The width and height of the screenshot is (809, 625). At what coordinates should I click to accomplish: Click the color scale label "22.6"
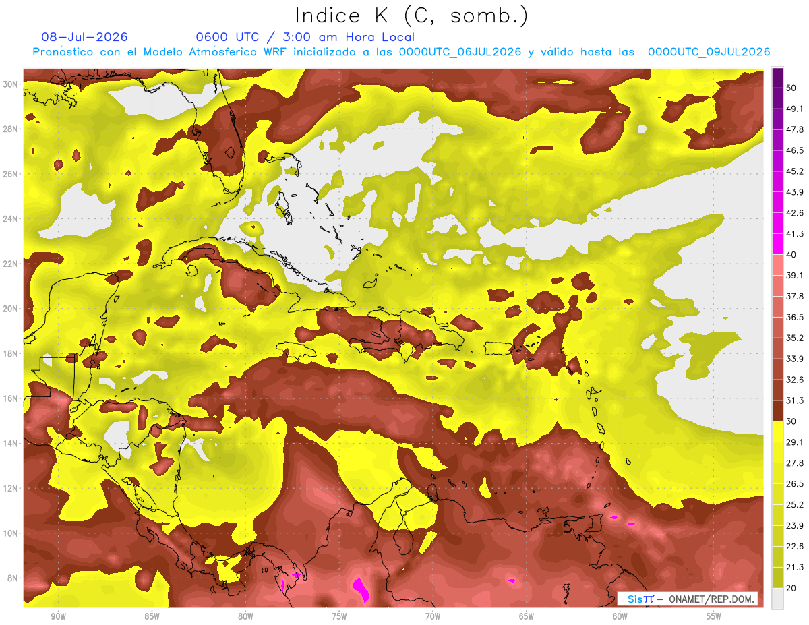(x=795, y=547)
